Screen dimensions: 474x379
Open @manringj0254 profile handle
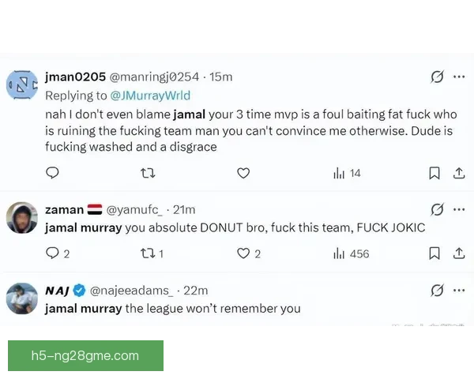point(153,77)
